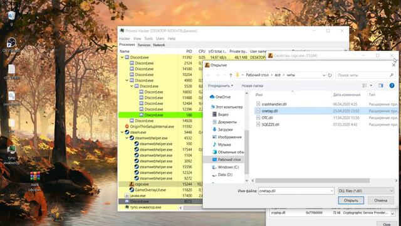Collapse the Discord.exe 11392 tree node

point(122,57)
